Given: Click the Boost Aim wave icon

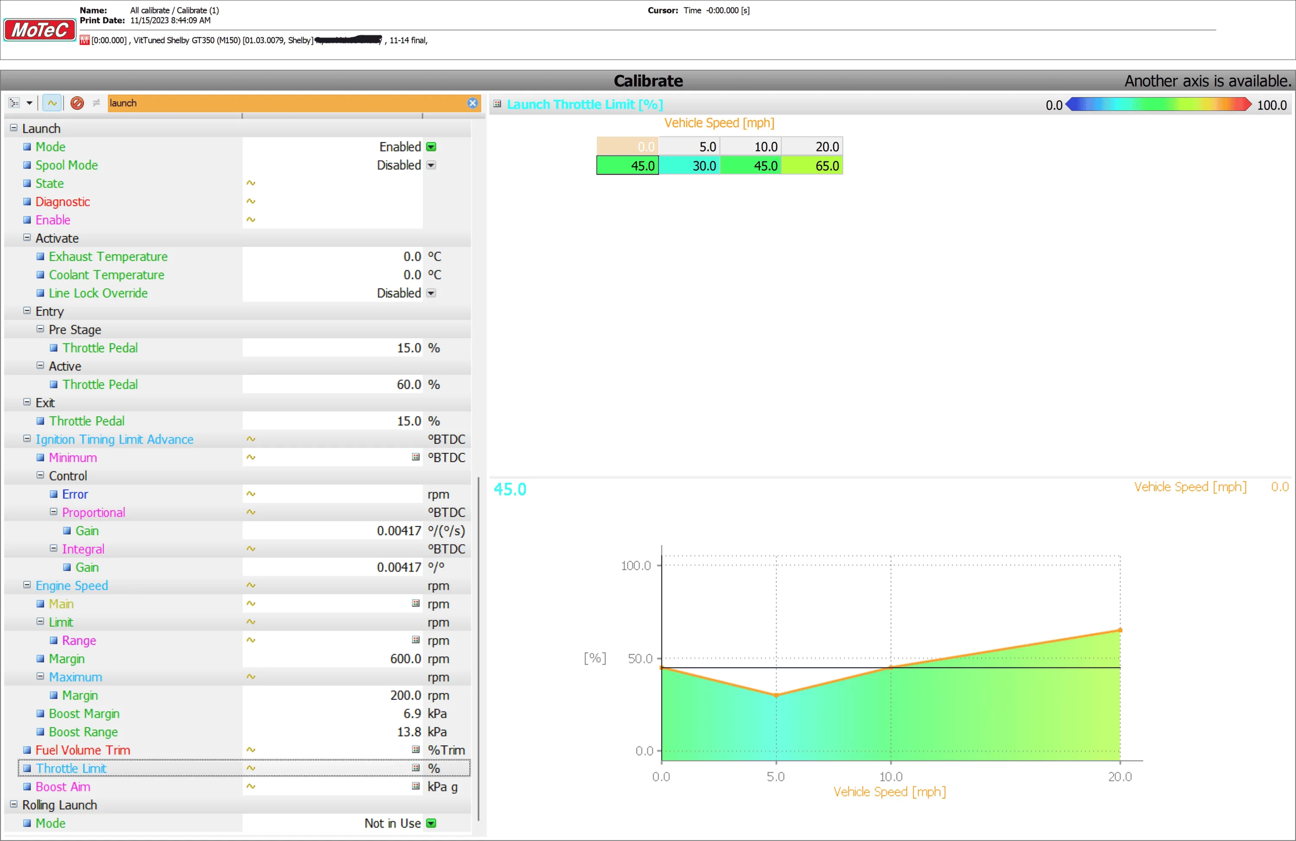Looking at the screenshot, I should point(251,786).
